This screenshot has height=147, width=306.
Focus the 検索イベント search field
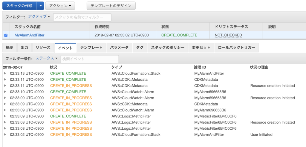pos(90,59)
